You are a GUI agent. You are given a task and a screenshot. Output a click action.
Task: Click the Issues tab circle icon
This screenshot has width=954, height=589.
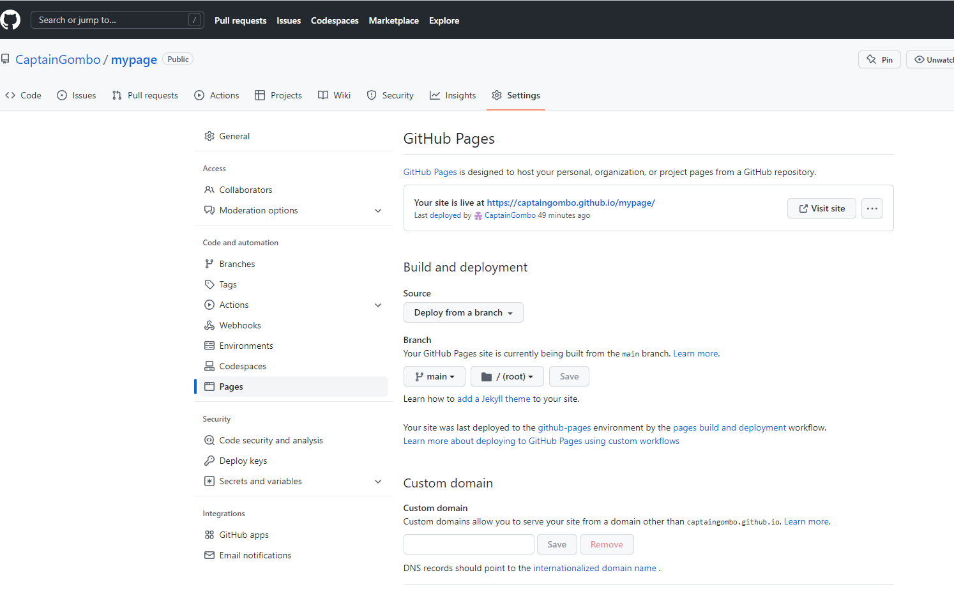(x=62, y=95)
